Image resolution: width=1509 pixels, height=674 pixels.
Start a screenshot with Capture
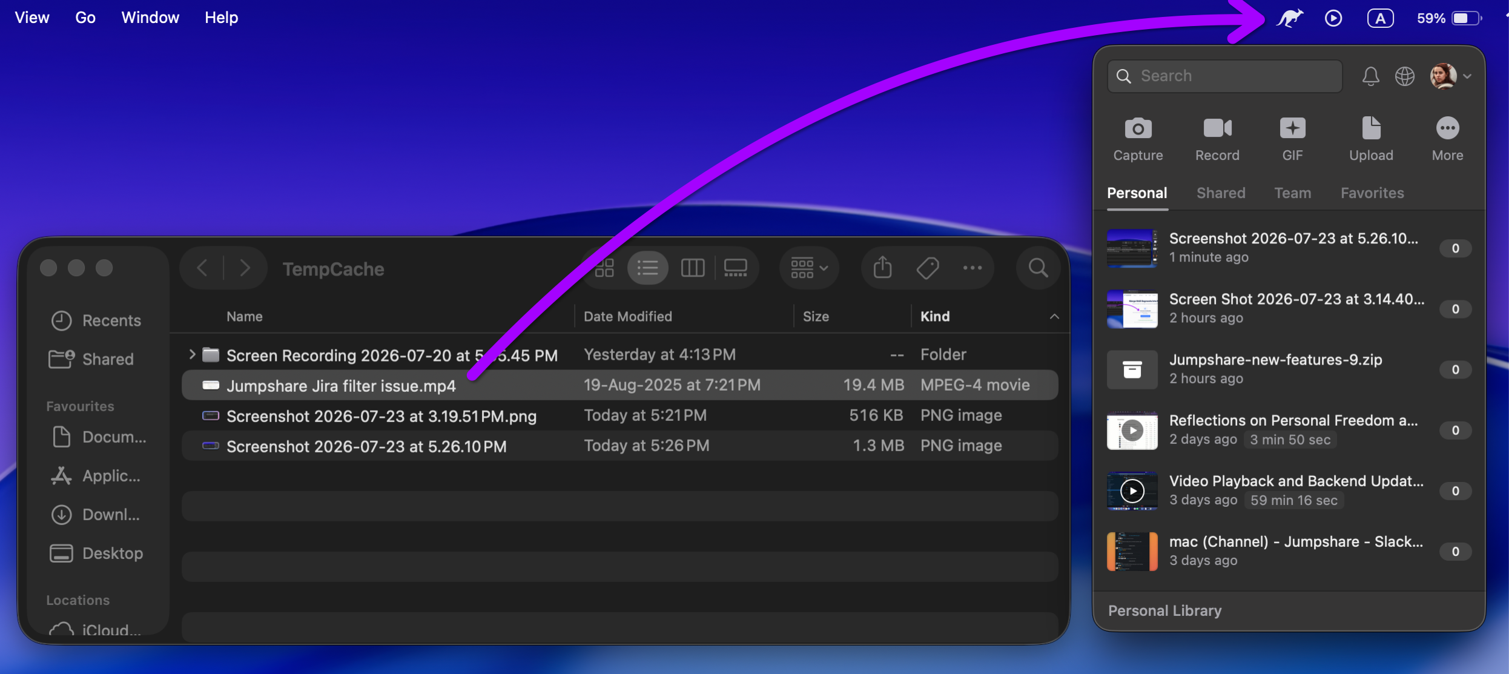[1138, 139]
